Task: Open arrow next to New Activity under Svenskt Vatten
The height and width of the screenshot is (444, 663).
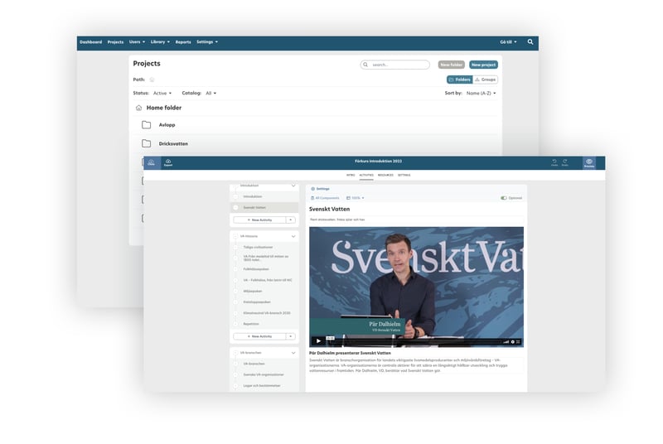Action: [291, 220]
